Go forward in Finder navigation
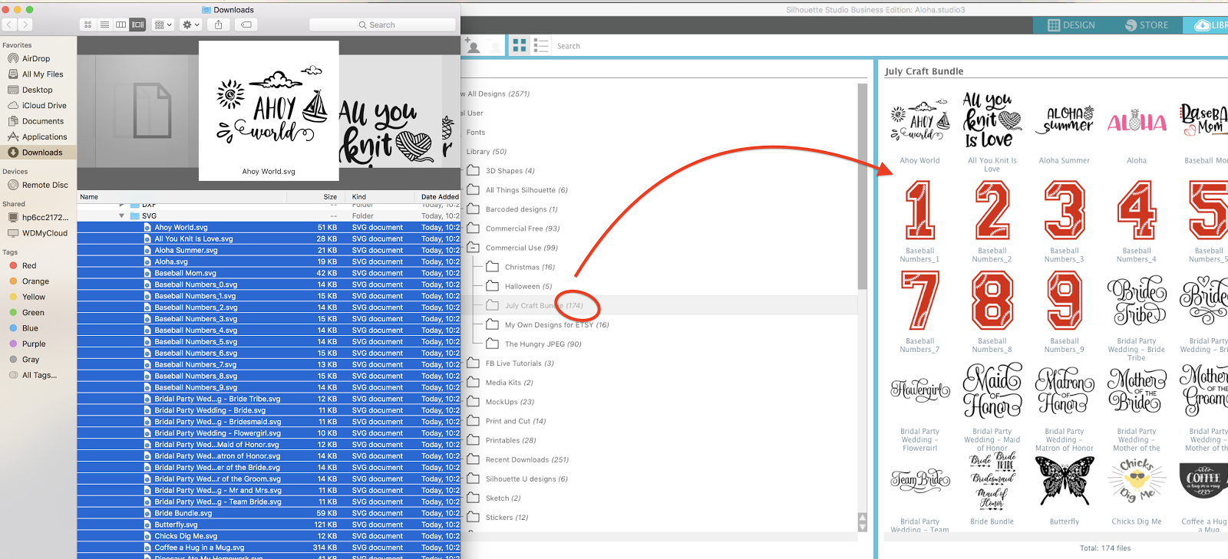The height and width of the screenshot is (559, 1228). pyautogui.click(x=25, y=25)
